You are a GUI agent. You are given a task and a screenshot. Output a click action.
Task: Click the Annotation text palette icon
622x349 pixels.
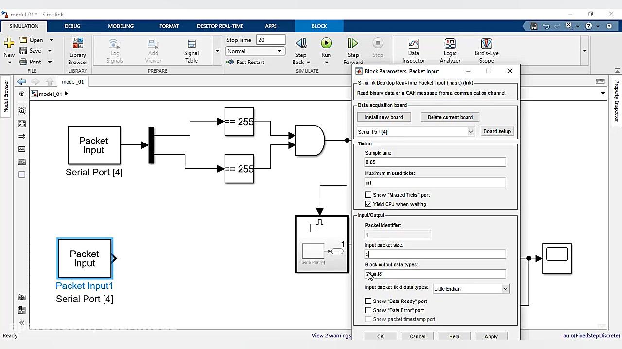[22, 149]
